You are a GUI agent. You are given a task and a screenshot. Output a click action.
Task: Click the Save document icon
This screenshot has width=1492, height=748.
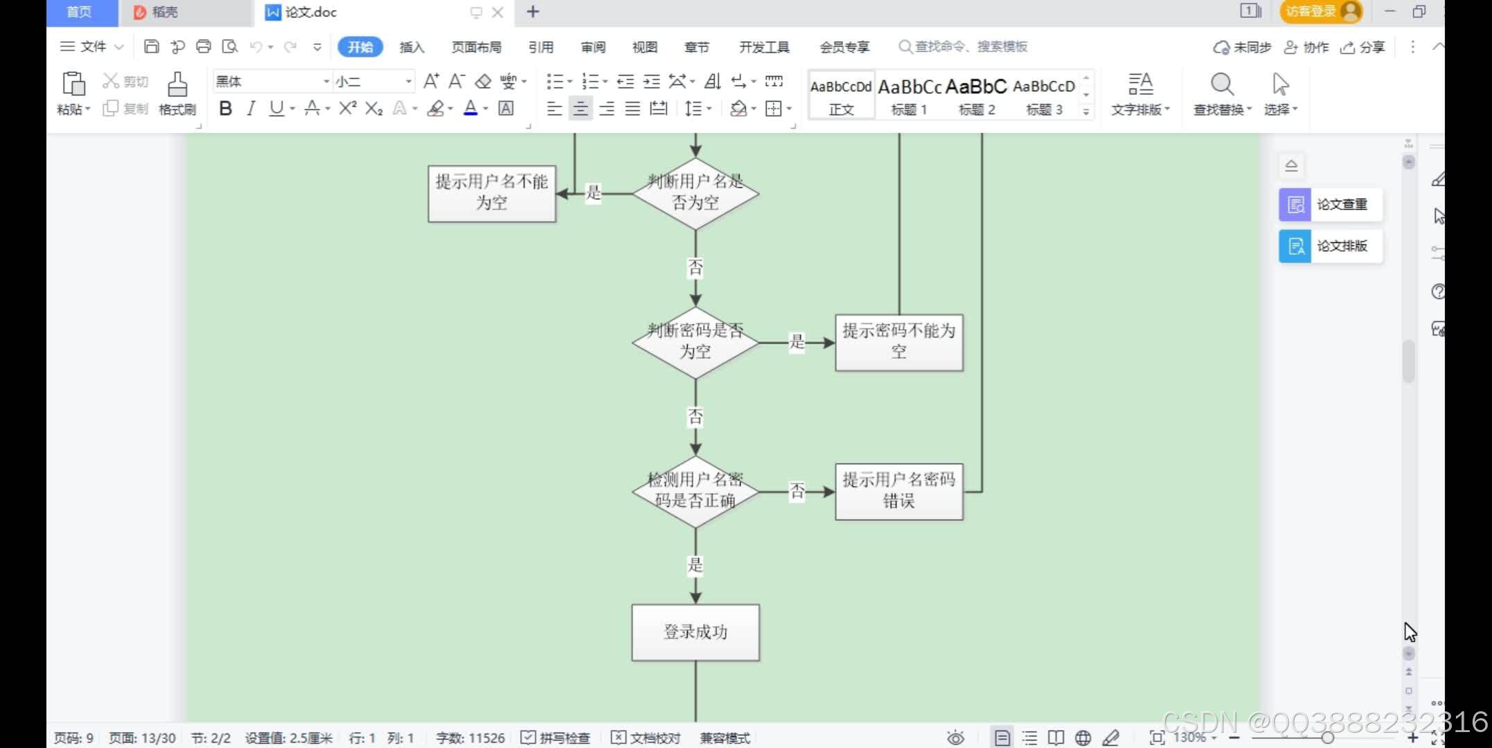click(x=151, y=46)
